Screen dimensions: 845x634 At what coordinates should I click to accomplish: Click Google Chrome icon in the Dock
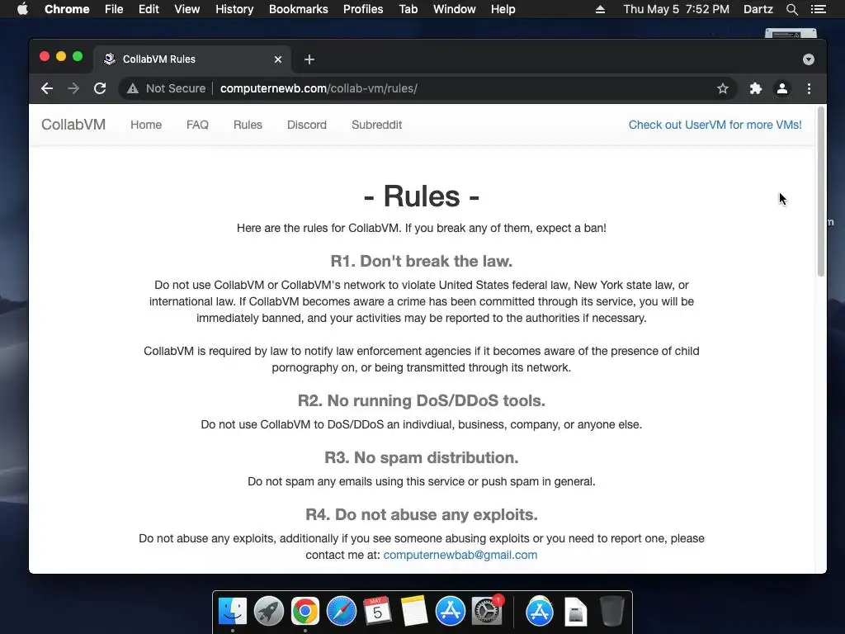tap(305, 612)
